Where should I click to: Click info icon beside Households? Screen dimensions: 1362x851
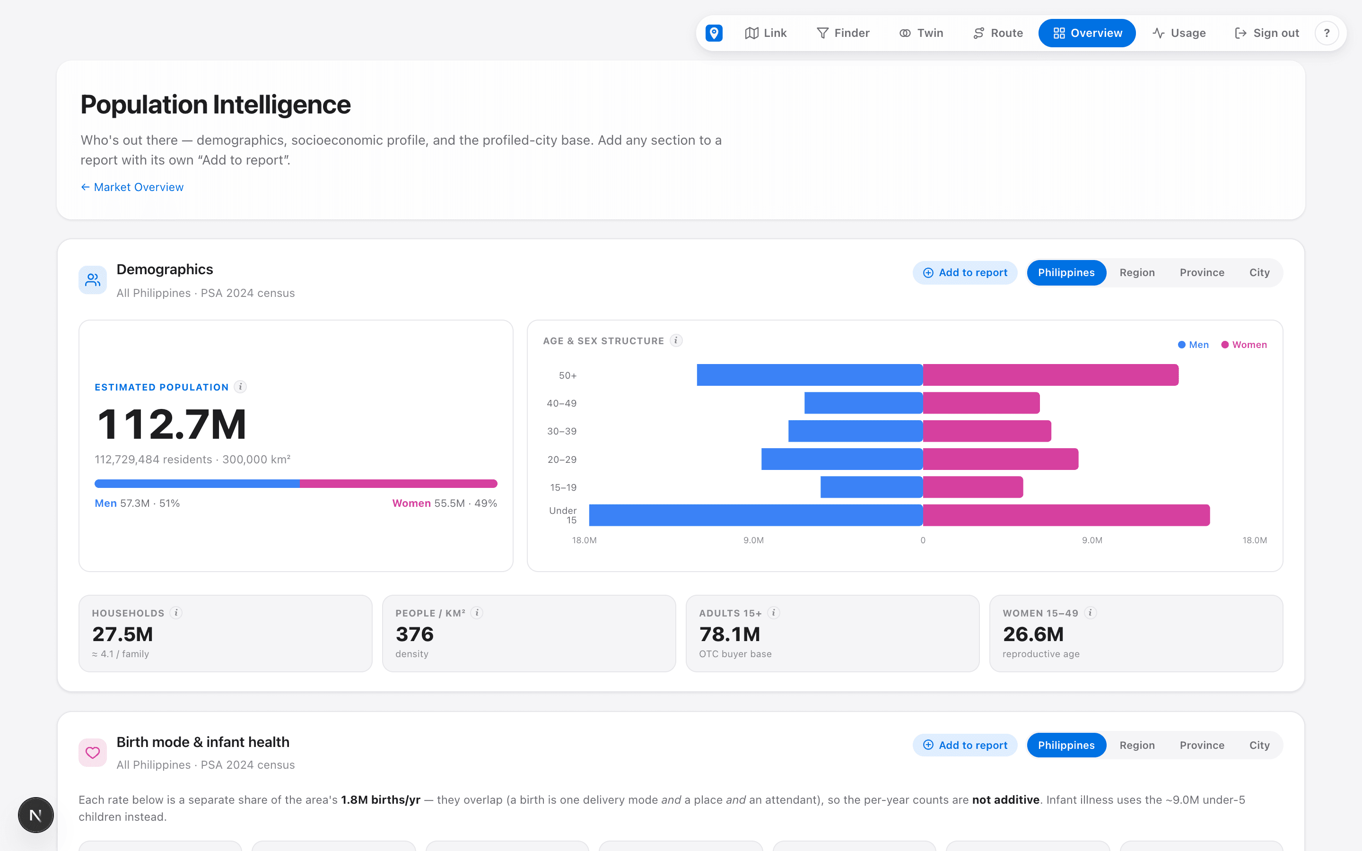(x=176, y=613)
